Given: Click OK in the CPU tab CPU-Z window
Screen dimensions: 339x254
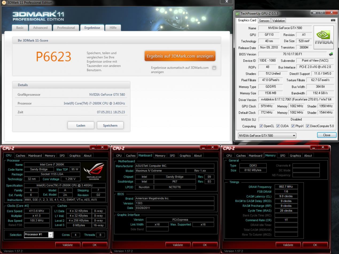Looking at the screenshot, I should 95,245.
